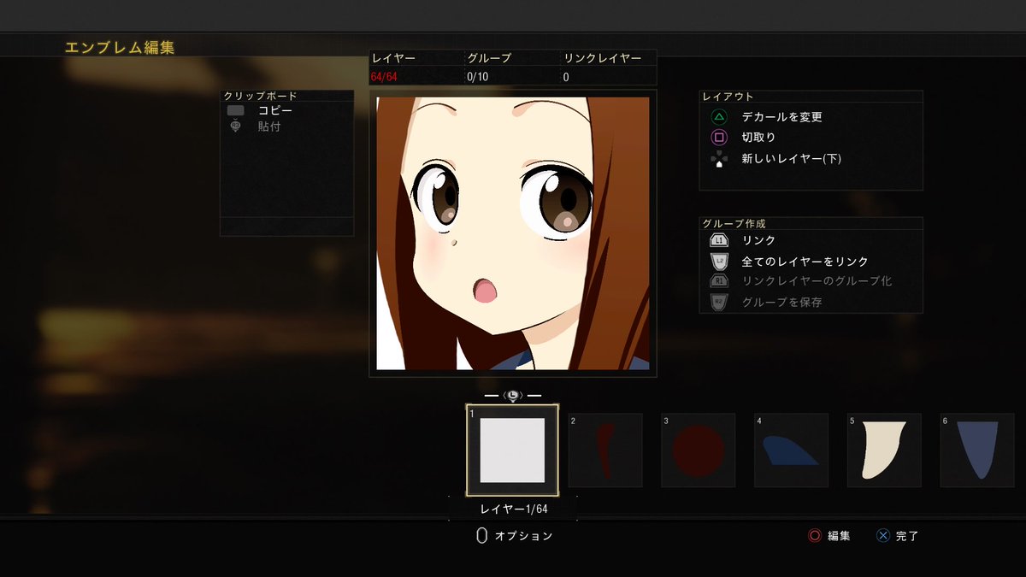Select layer 3 dark red circle thumbnail
Image resolution: width=1026 pixels, height=577 pixels.
699,450
